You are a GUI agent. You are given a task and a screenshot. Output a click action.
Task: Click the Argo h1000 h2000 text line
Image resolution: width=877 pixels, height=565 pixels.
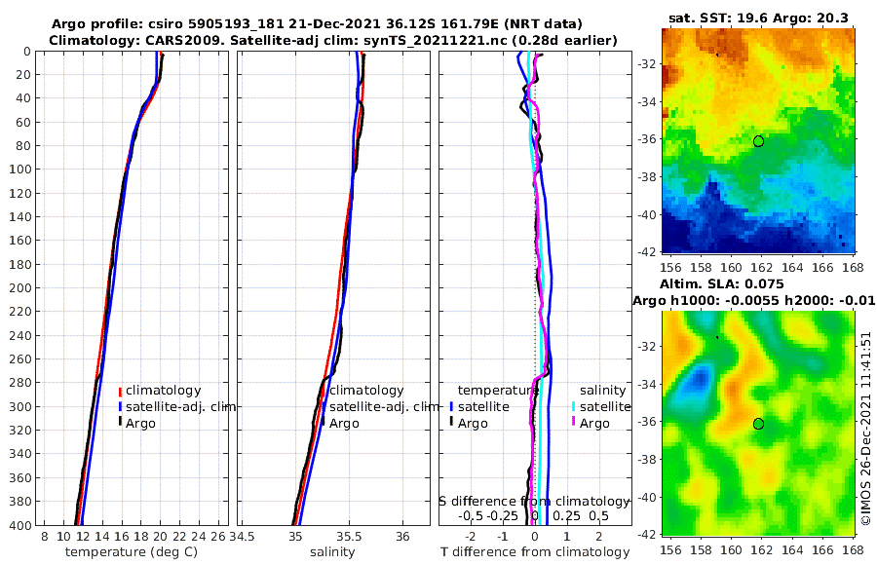coord(753,300)
